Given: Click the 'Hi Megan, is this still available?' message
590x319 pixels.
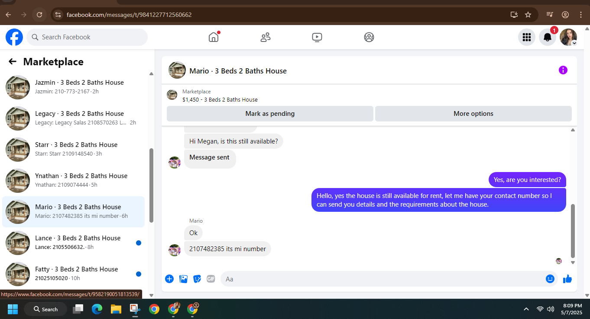Looking at the screenshot, I should (x=233, y=141).
